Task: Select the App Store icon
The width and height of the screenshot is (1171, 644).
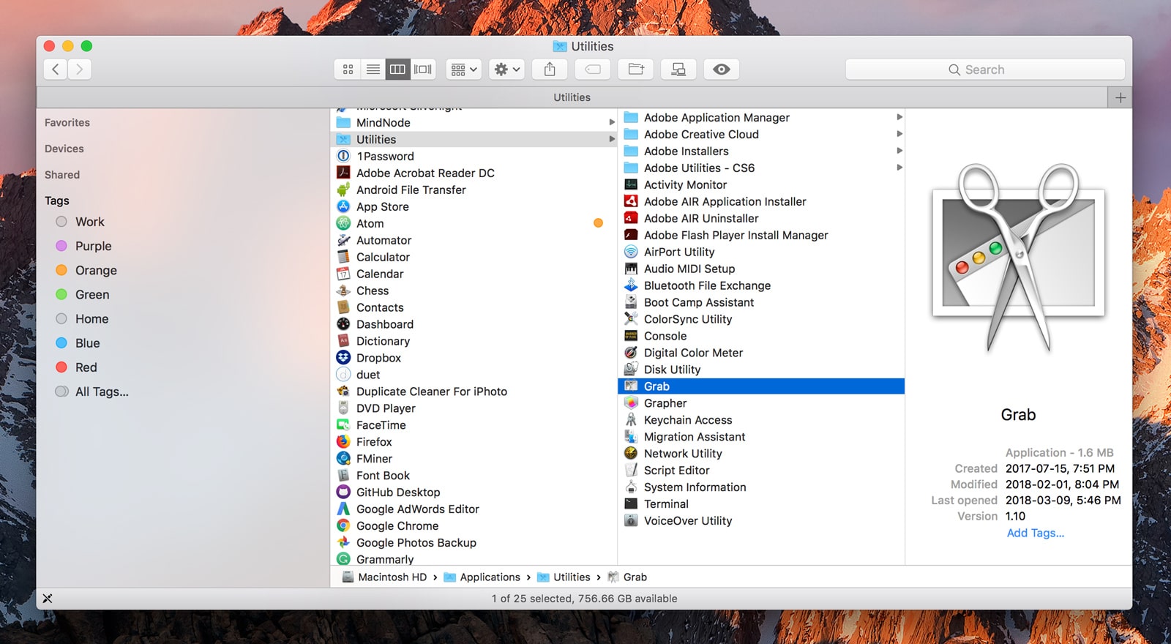Action: [343, 206]
